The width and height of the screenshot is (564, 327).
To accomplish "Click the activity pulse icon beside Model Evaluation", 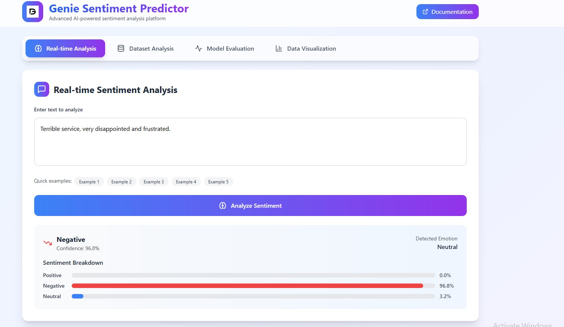I will coord(199,48).
